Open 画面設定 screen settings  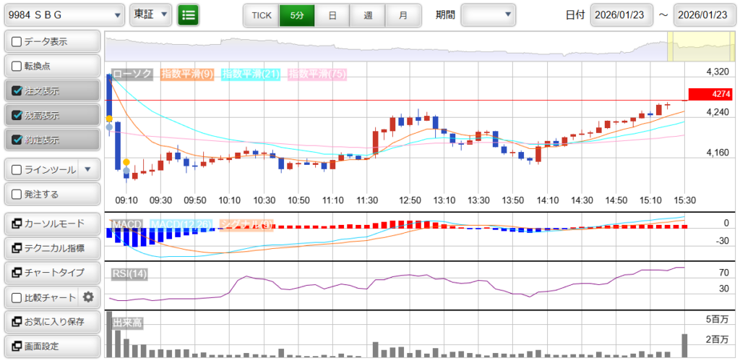51,346
